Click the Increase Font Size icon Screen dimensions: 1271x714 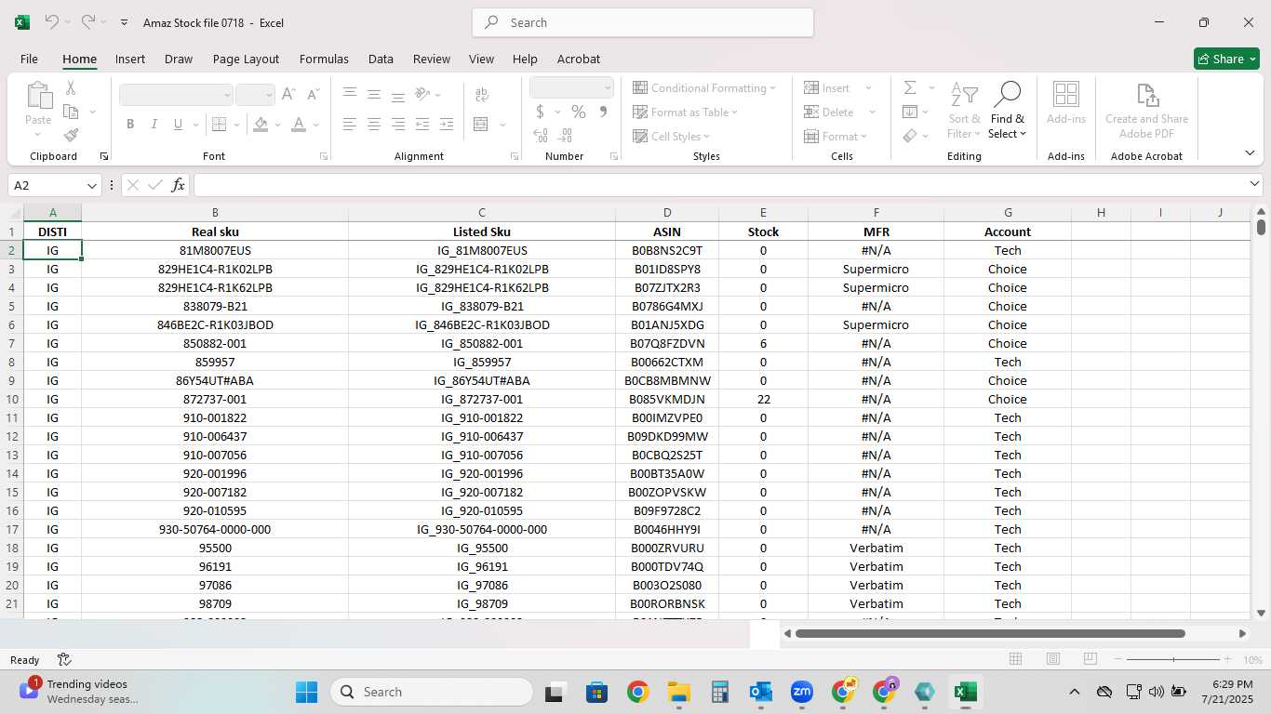click(x=288, y=94)
